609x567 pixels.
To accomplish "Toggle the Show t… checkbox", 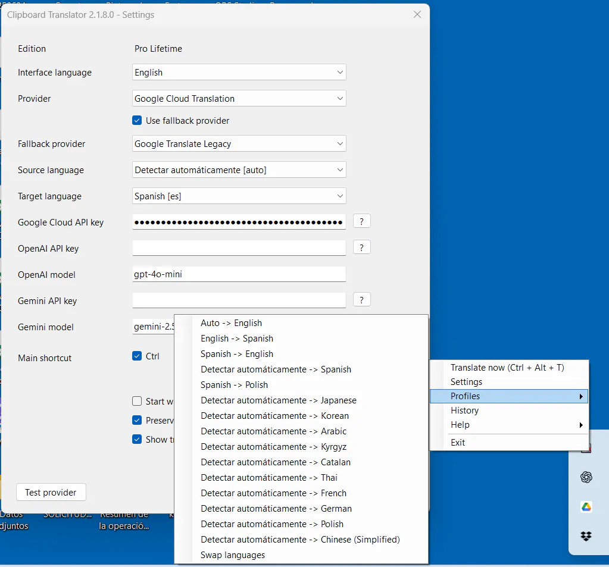I will click(x=137, y=439).
